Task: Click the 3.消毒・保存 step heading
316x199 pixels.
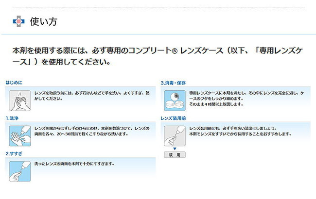Action: point(174,83)
